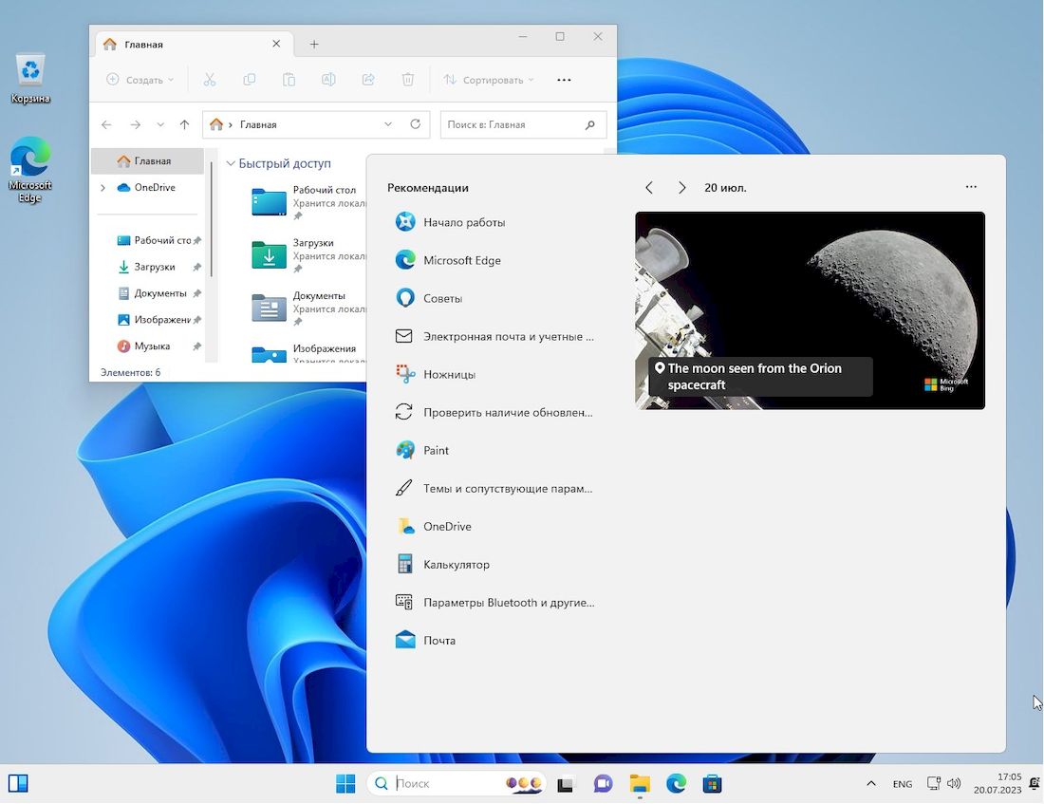Show hidden system tray icons
The image size is (1044, 804).
(870, 783)
